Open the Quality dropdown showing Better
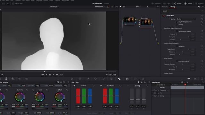The width and height of the screenshot is (205, 115). pyautogui.click(x=186, y=19)
